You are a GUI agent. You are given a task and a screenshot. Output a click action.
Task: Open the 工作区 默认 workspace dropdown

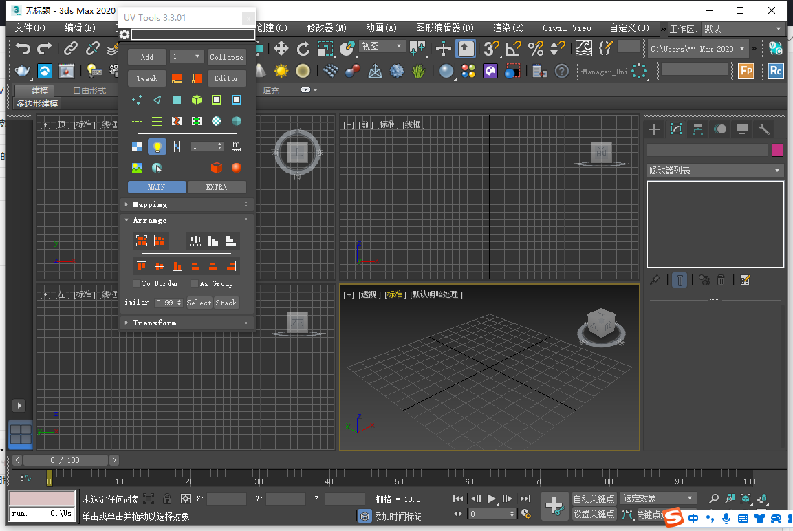pos(742,29)
